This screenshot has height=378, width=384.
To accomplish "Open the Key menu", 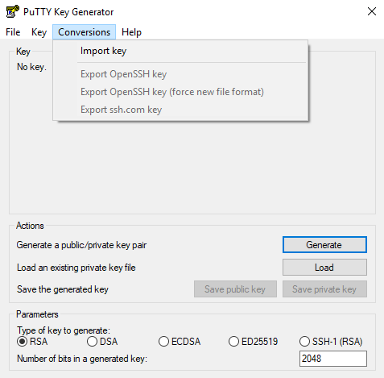I will (39, 32).
